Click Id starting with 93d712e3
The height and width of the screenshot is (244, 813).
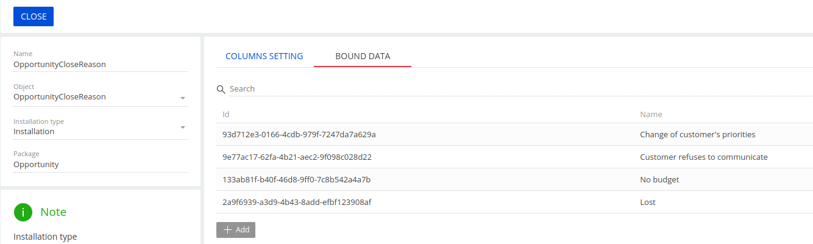coord(299,134)
